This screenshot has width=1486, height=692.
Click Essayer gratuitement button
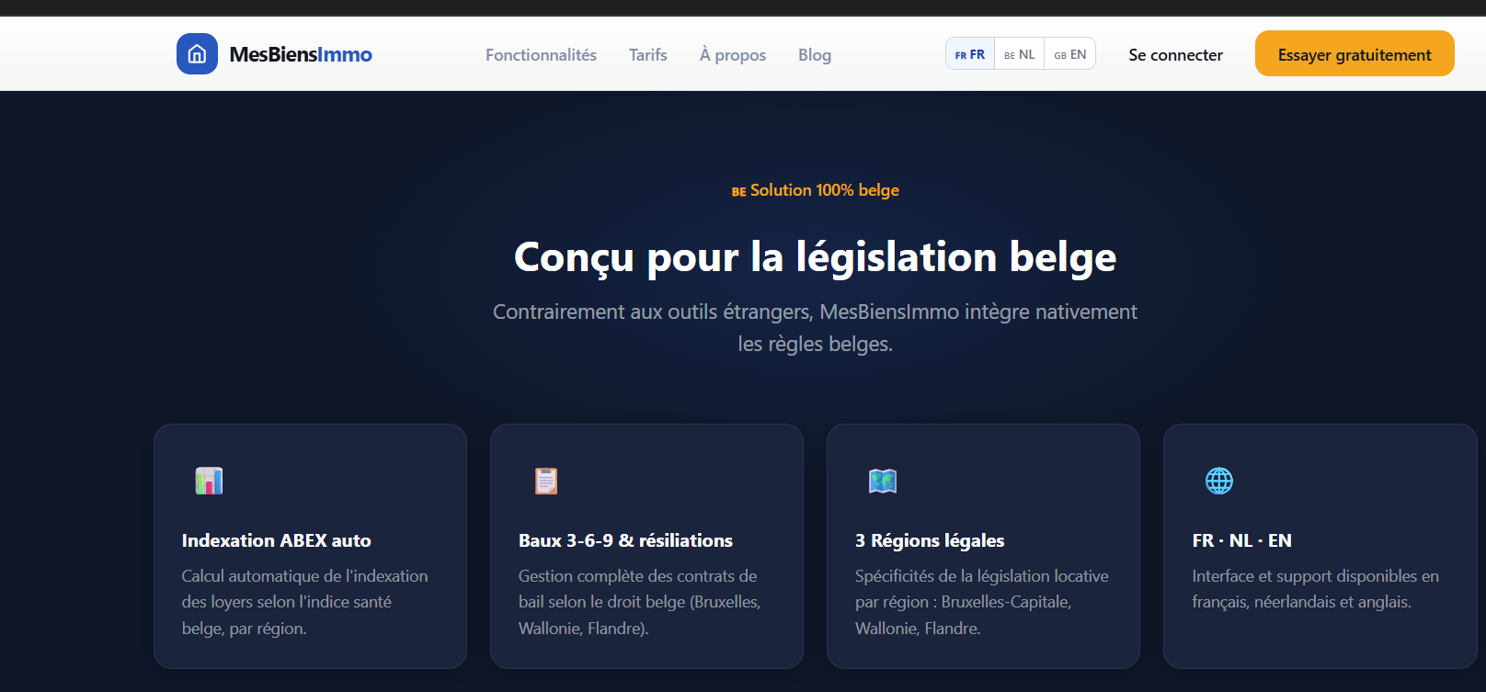click(1355, 53)
